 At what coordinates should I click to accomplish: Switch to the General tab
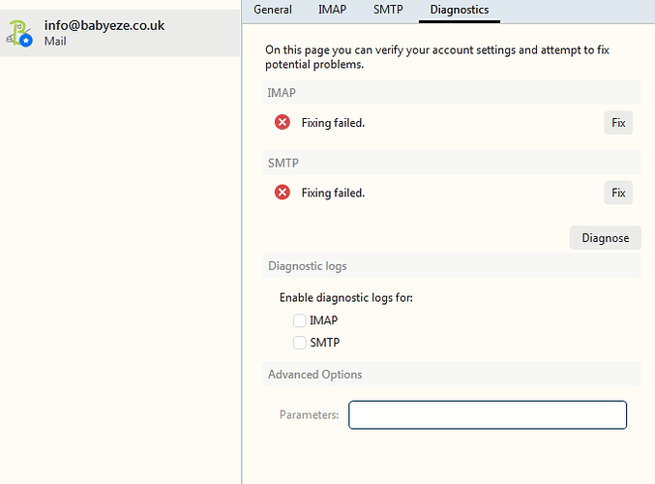[273, 10]
